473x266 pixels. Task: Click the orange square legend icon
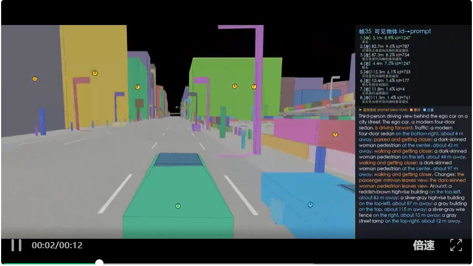411,110
